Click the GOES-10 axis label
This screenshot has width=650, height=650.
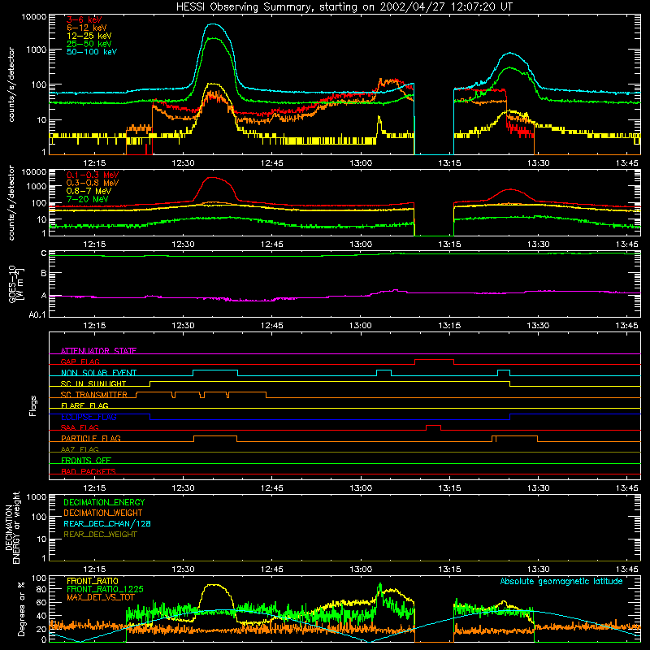[16, 284]
